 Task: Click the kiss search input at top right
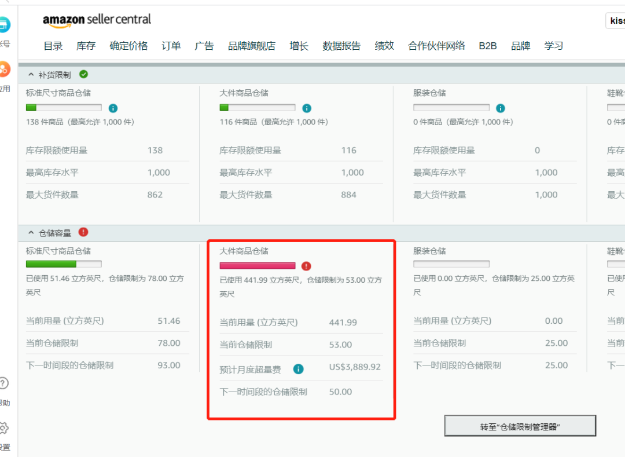click(616, 20)
